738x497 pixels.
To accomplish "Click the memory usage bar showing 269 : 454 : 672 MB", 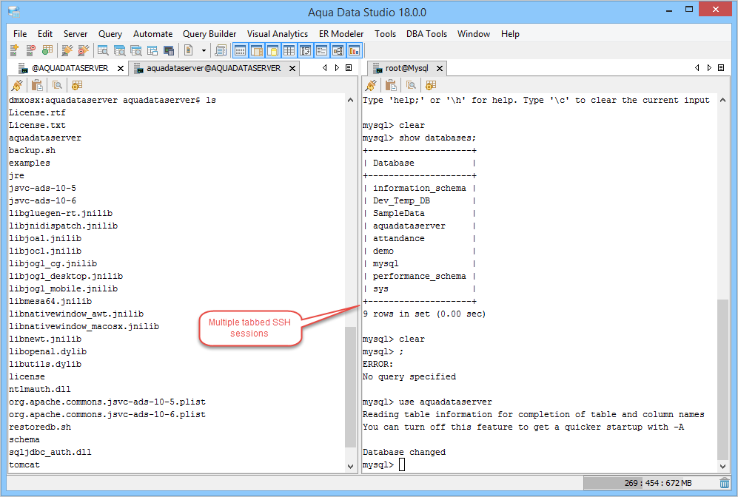I will tap(651, 483).
